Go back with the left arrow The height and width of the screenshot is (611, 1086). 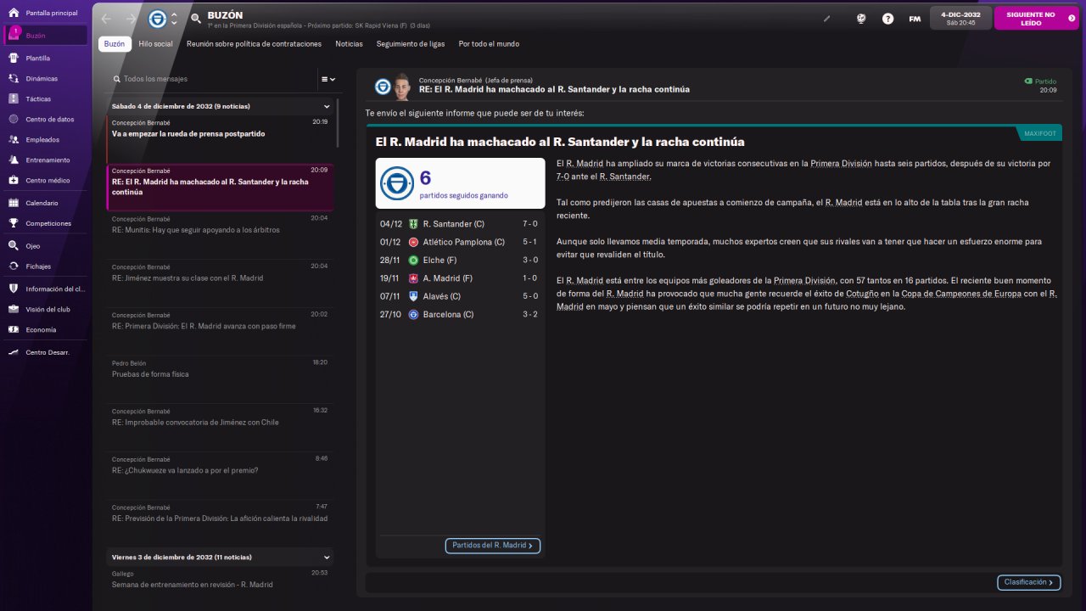pyautogui.click(x=105, y=18)
